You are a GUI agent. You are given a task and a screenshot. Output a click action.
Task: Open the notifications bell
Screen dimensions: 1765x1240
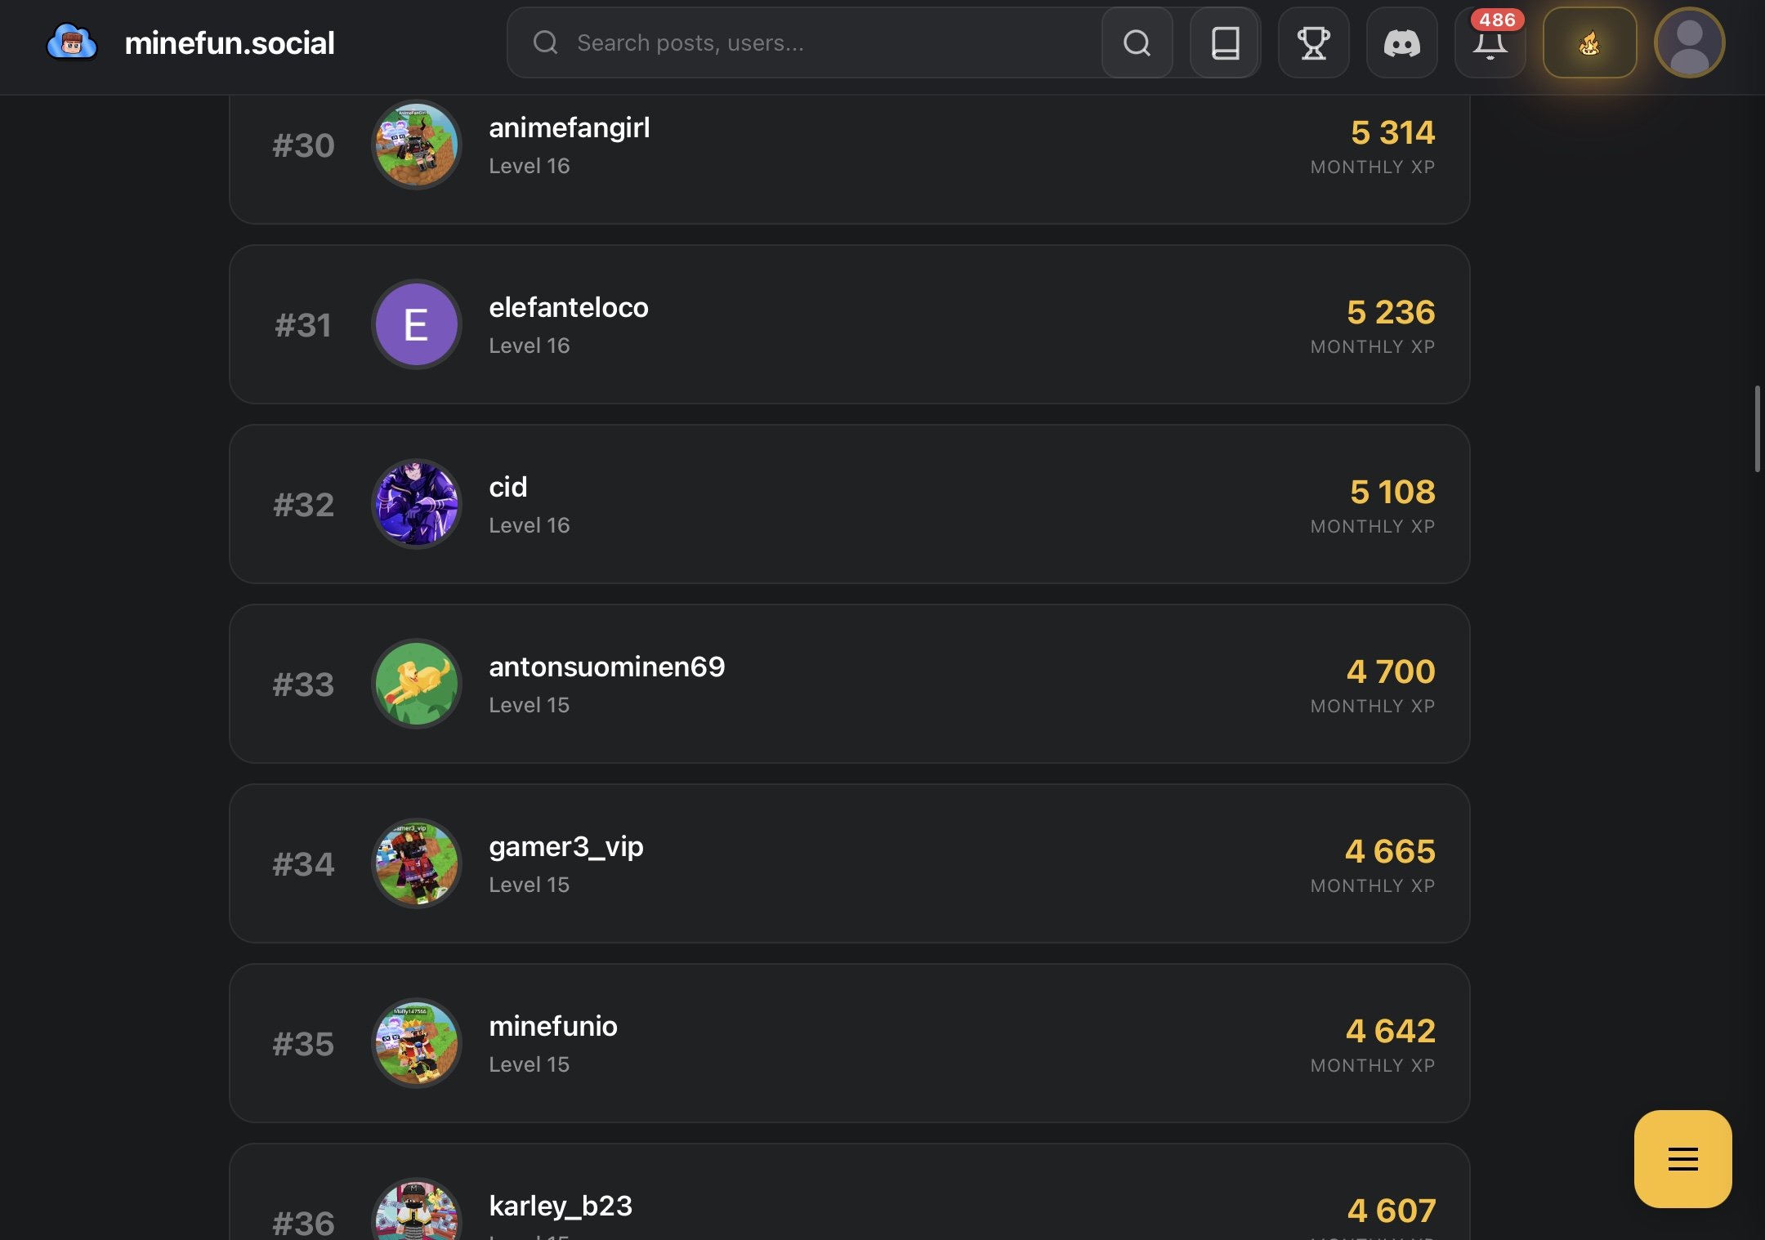click(1490, 44)
